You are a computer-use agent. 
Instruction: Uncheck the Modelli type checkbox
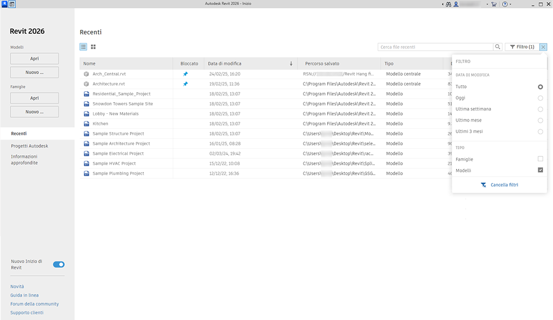540,170
